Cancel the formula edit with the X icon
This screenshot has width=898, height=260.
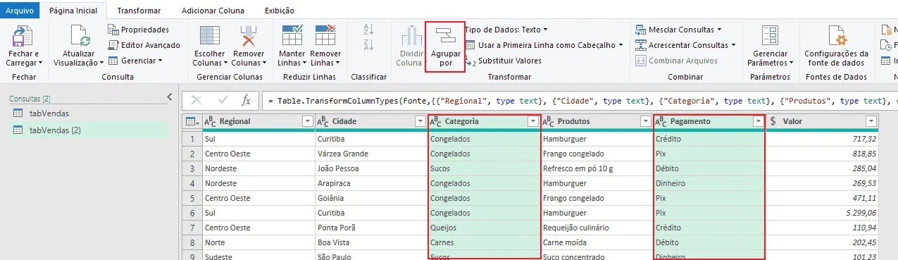197,100
